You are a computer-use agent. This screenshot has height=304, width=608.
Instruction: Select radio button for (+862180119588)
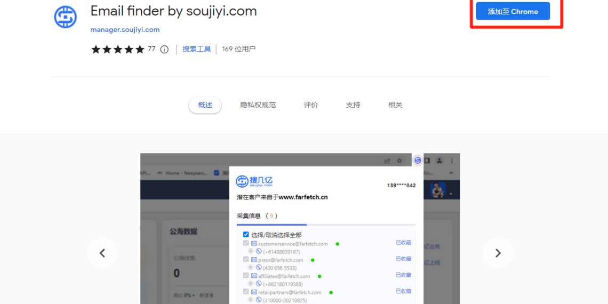tap(251, 284)
